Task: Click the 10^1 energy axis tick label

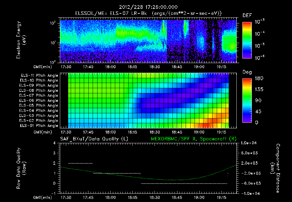Action: pos(53,43)
